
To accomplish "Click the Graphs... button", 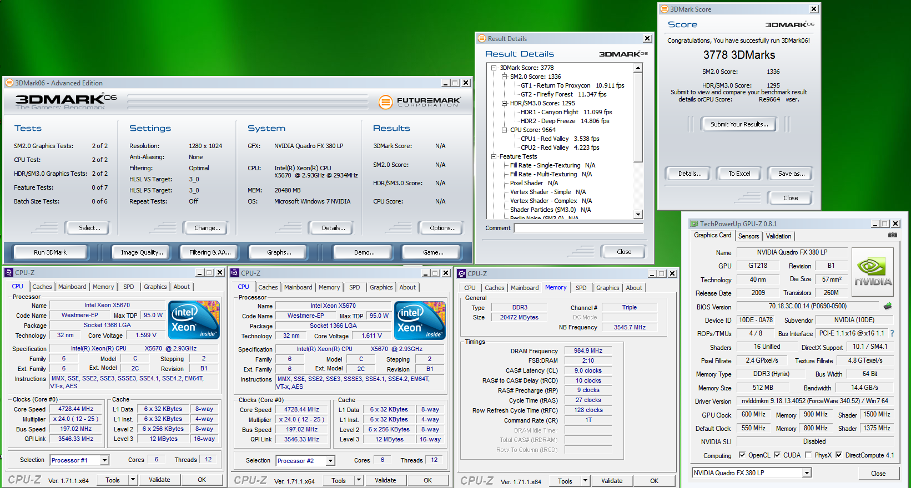I will 279,252.
